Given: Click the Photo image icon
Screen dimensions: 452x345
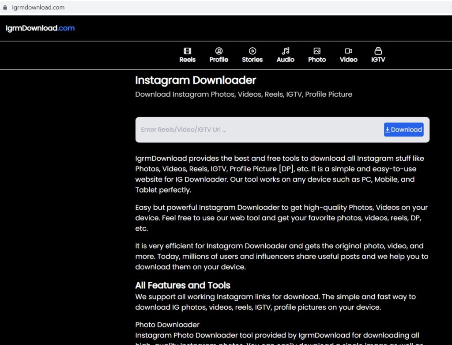Looking at the screenshot, I should [x=317, y=51].
